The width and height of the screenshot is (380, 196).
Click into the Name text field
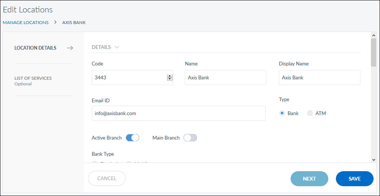[x=225, y=77]
